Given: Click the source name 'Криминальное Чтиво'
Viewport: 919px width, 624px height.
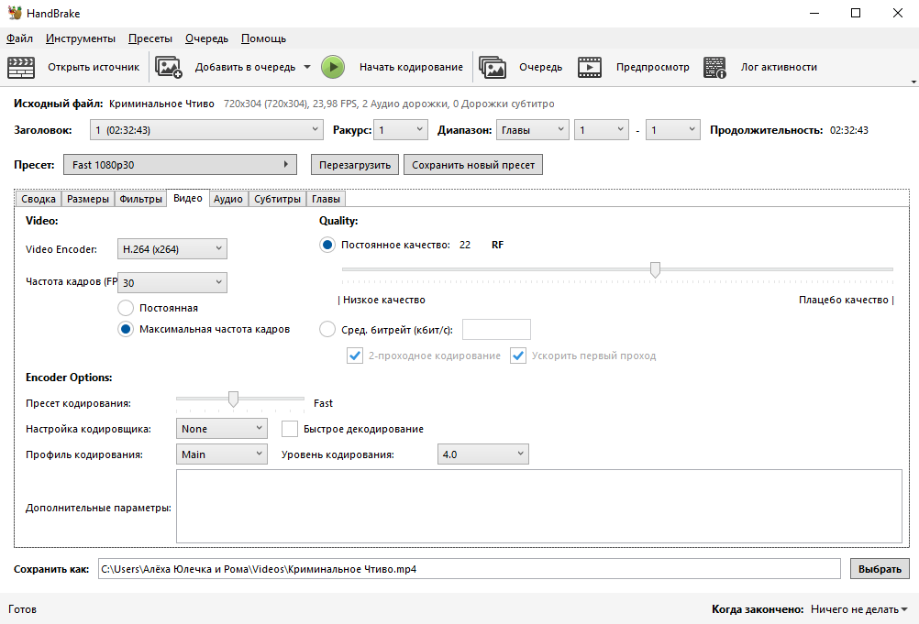Looking at the screenshot, I should 161,104.
